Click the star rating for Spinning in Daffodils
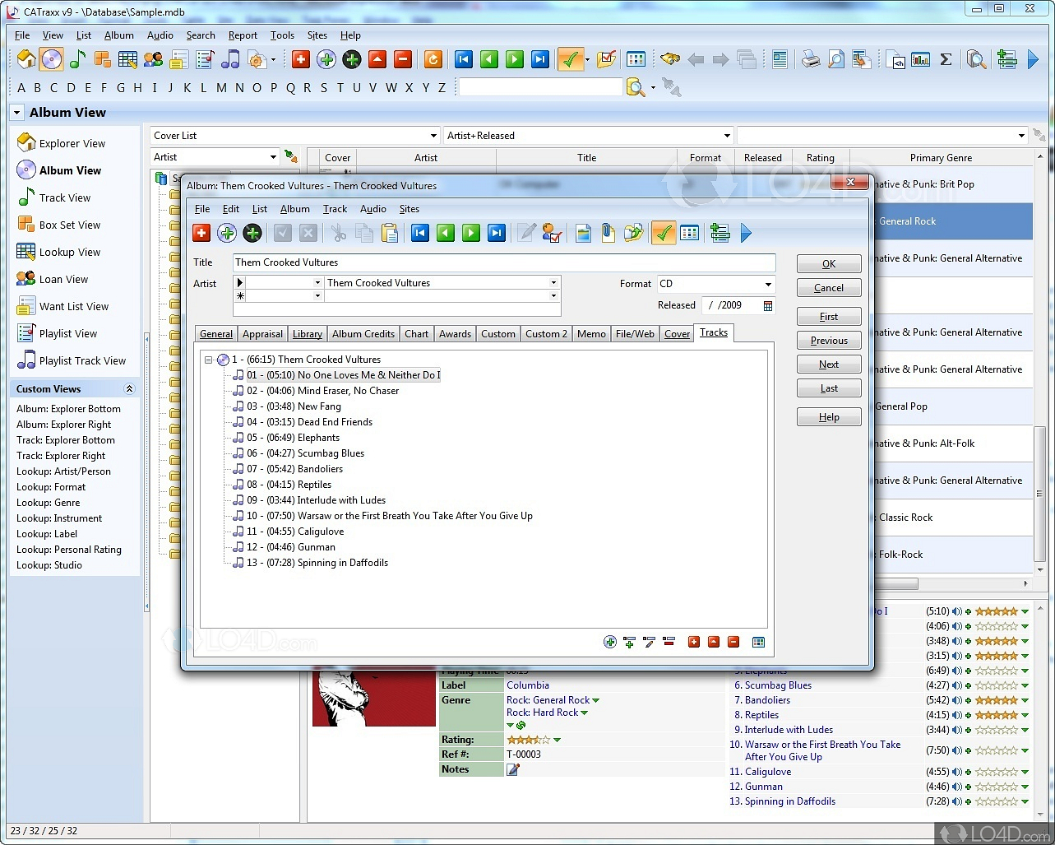The height and width of the screenshot is (845, 1055). [996, 801]
